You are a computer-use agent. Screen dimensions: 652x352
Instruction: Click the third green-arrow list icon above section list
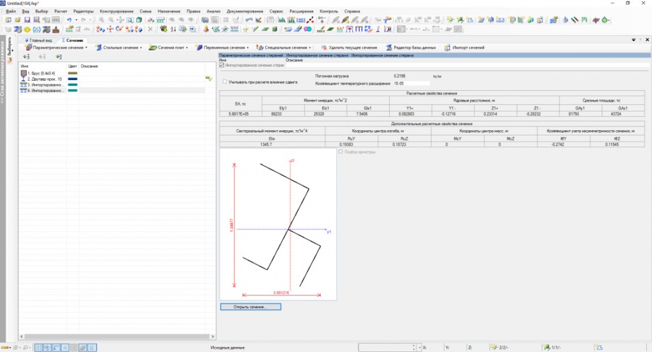59,57
